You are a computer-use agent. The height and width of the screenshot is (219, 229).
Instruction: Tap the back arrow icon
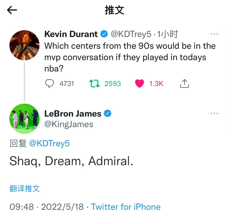coord(12,11)
